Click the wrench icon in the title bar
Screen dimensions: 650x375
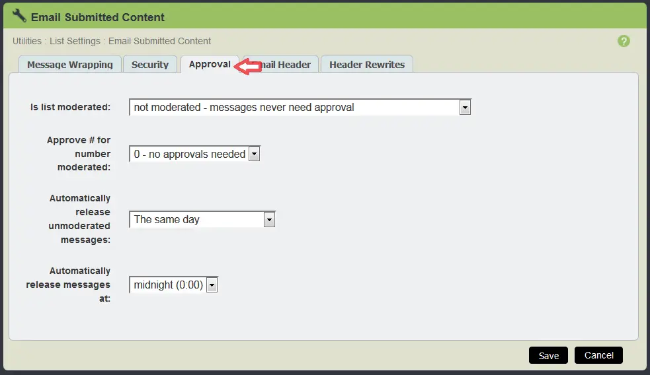[x=19, y=16]
